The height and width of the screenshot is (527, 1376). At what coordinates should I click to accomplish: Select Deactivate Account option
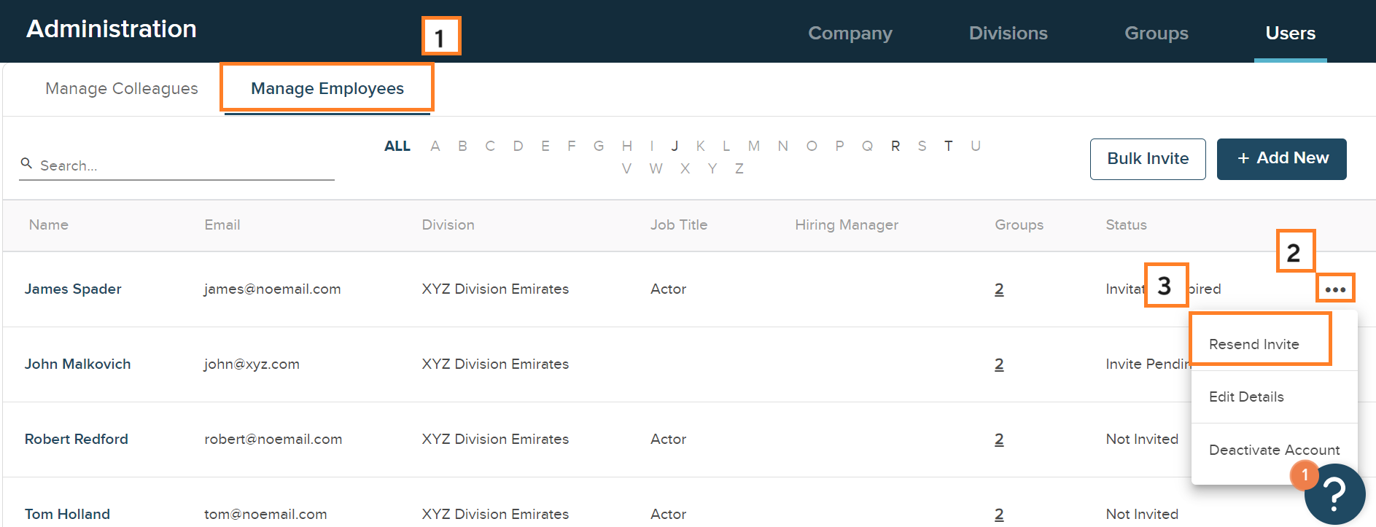[1274, 450]
